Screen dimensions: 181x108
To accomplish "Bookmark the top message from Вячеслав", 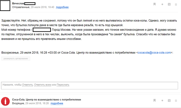I will click(155, 4).
